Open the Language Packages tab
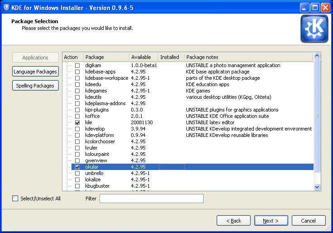Screen dimensions: 333x233 pyautogui.click(x=35, y=72)
